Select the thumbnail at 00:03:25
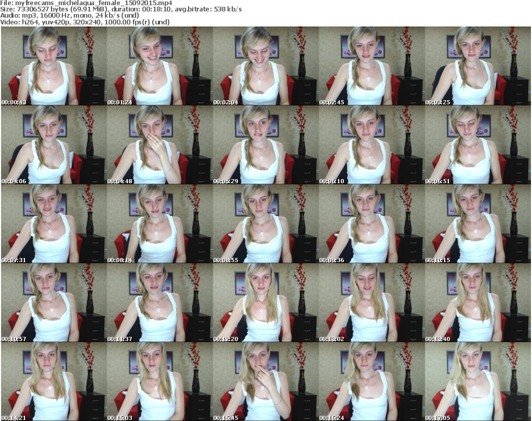The width and height of the screenshot is (532, 421). 478,66
